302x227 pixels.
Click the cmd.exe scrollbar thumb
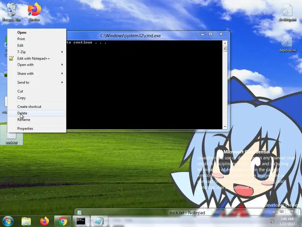click(225, 49)
